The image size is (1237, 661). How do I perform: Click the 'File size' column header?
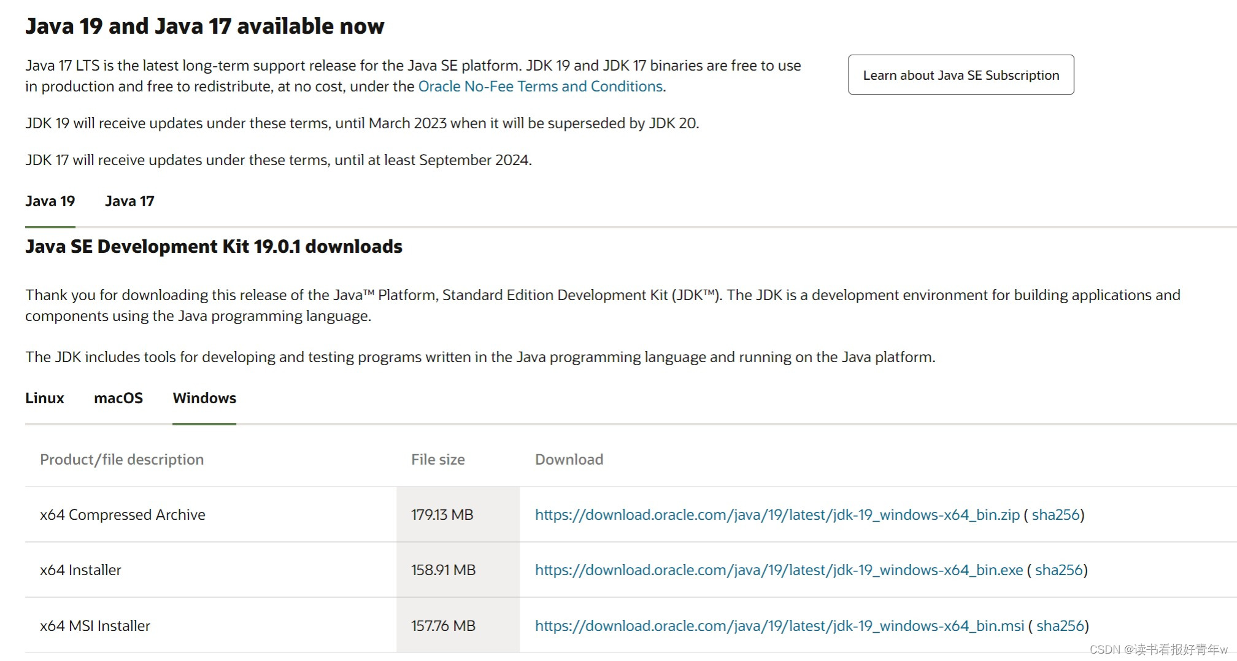[438, 460]
